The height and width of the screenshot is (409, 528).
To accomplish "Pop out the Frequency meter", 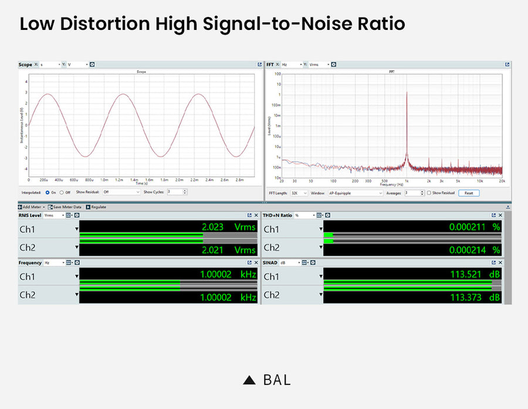I will click(x=249, y=263).
